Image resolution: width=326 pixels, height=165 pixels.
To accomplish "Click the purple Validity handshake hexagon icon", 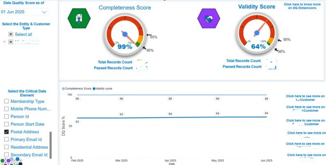I will pyautogui.click(x=209, y=19).
